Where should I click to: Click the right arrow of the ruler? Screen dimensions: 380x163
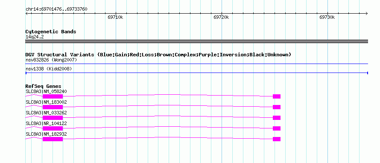pyautogui.click(x=367, y=13)
